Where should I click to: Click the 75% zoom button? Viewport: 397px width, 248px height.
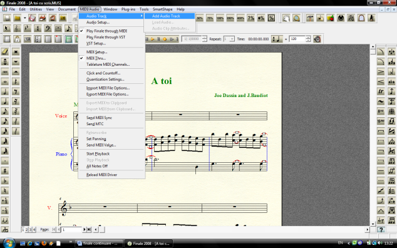tap(210, 18)
